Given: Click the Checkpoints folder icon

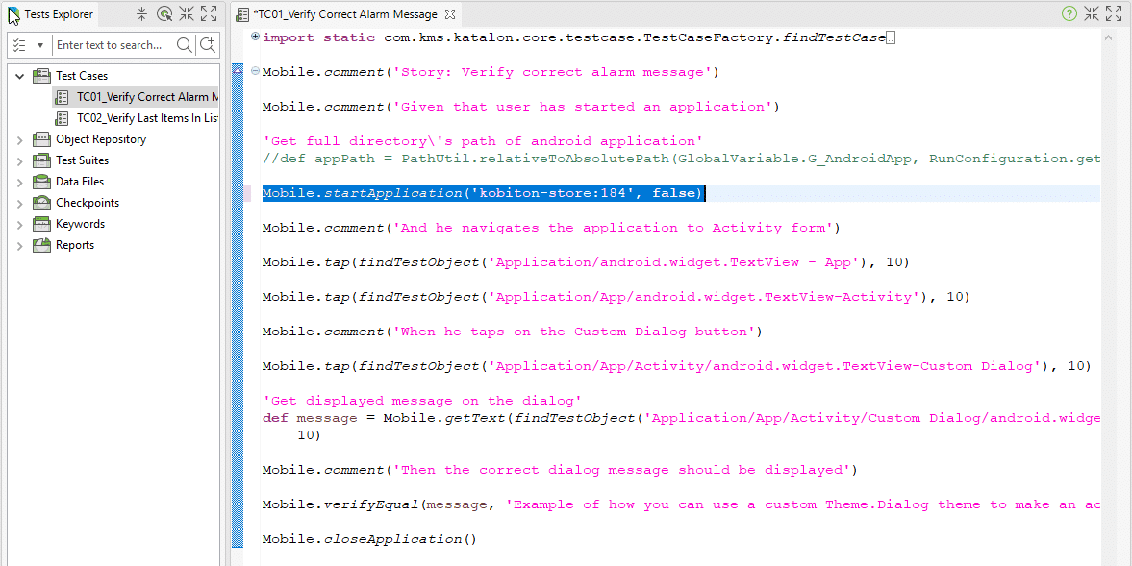Looking at the screenshot, I should point(41,203).
